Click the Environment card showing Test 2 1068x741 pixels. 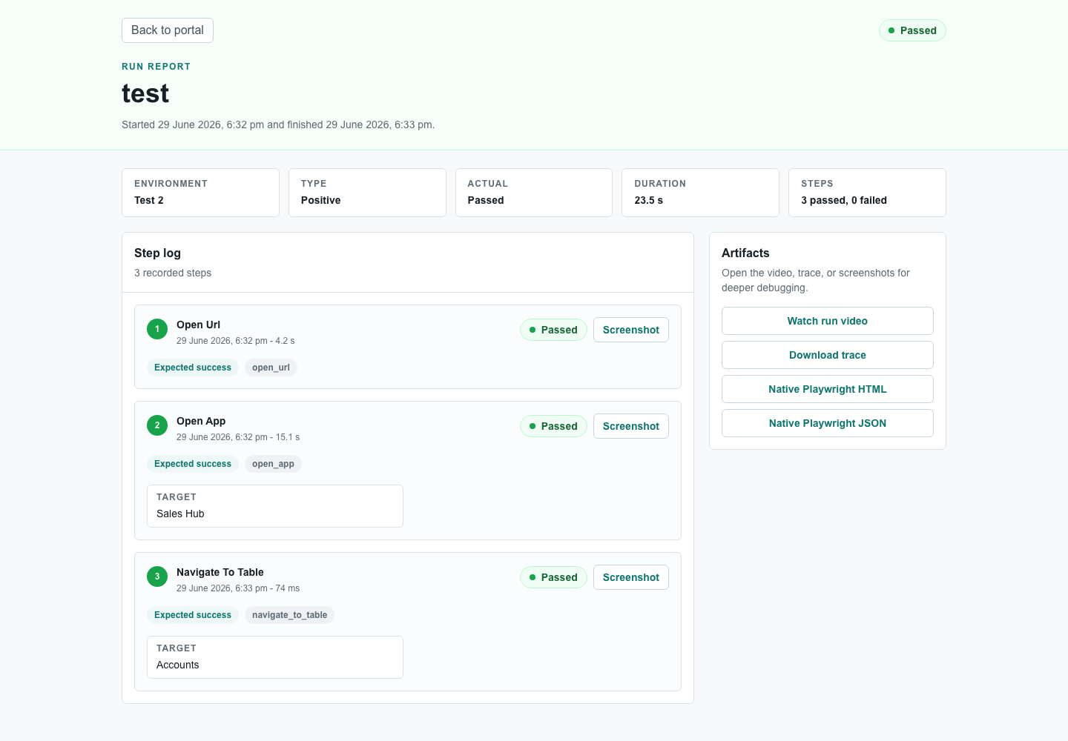point(200,193)
